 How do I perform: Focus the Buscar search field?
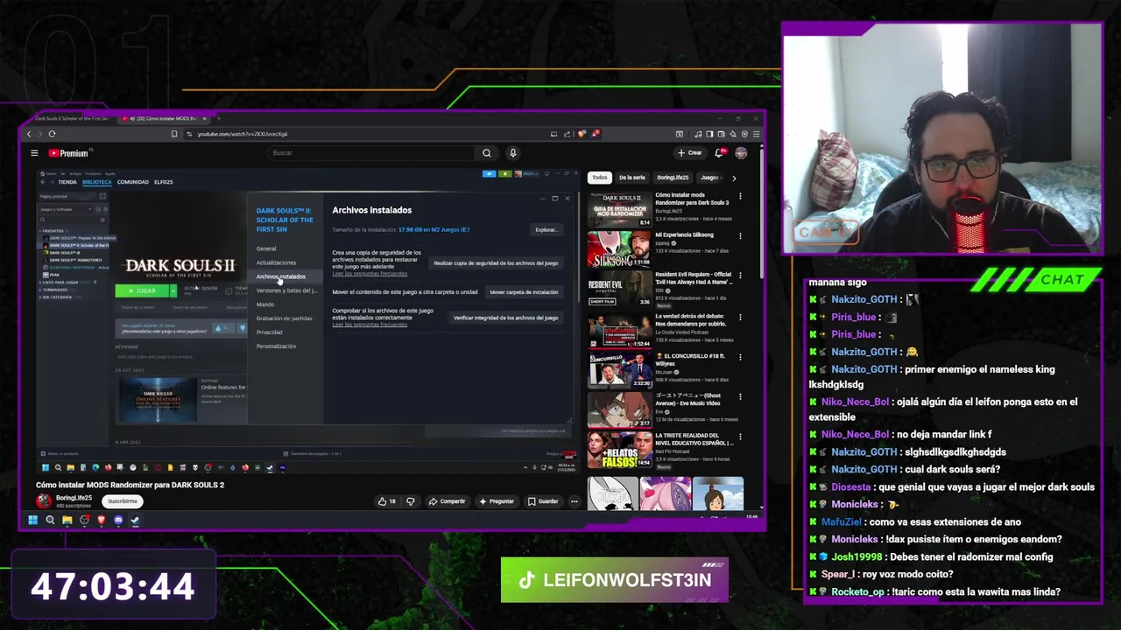pyautogui.click(x=372, y=153)
